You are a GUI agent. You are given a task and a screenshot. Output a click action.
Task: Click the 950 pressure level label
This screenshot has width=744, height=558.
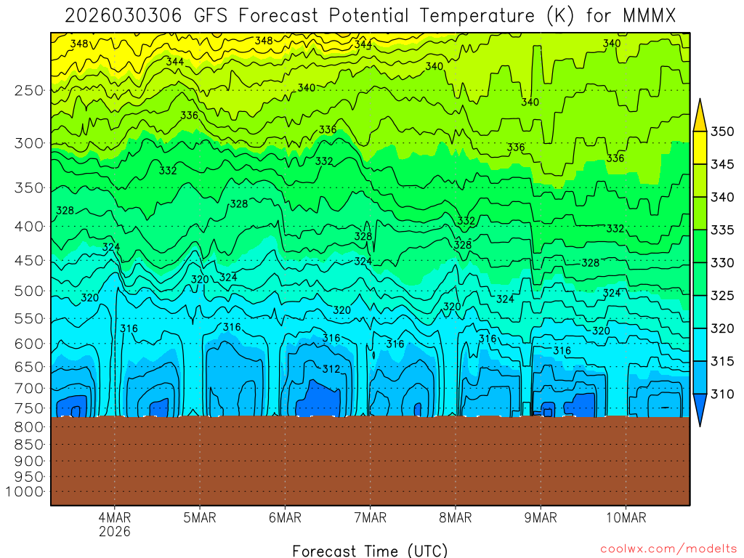point(29,477)
